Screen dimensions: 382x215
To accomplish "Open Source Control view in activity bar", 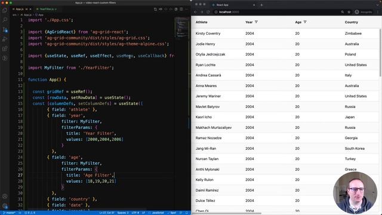I will point(5,30).
